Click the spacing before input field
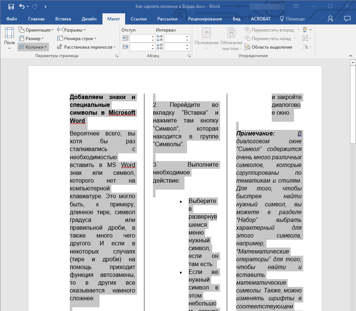 pos(174,38)
